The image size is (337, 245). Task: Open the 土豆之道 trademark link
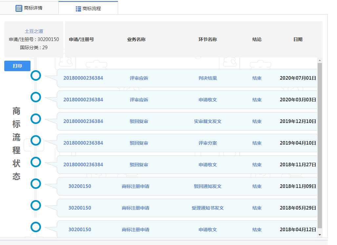click(x=34, y=31)
